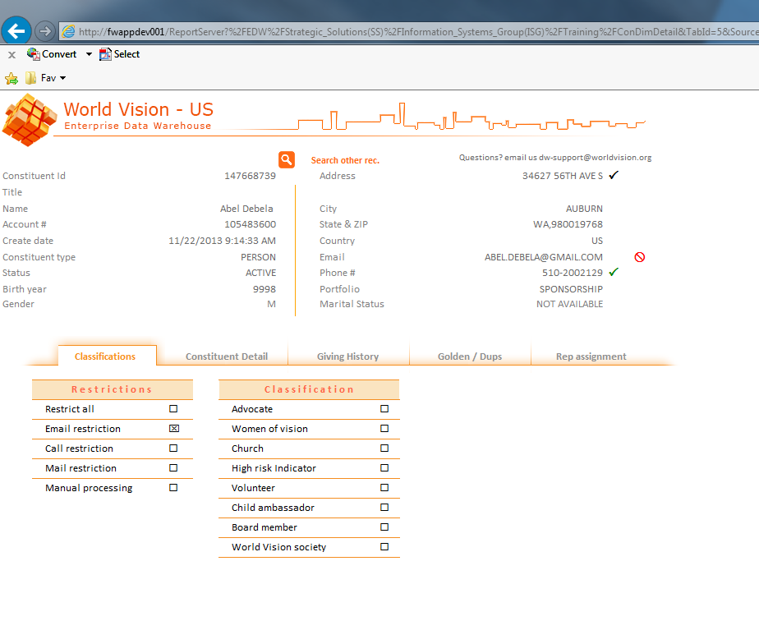
Task: Toggle the Advocate checkbox
Action: point(384,408)
